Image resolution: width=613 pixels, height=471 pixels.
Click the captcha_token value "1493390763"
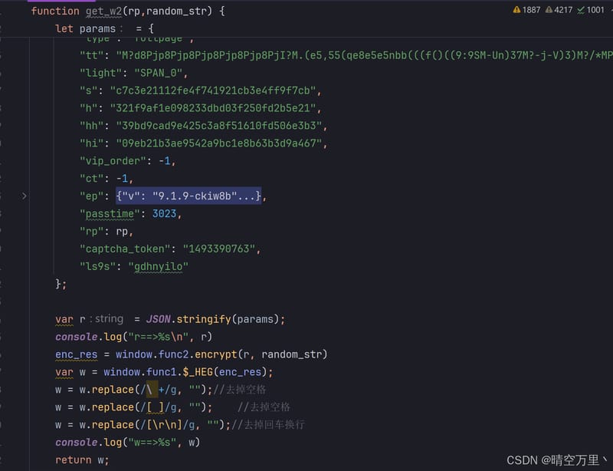pyautogui.click(x=218, y=249)
